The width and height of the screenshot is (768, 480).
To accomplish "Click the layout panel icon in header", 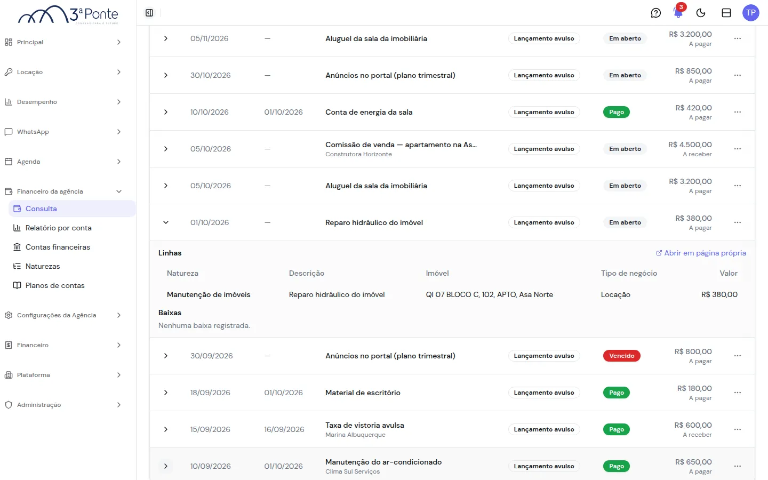I will 726,13.
